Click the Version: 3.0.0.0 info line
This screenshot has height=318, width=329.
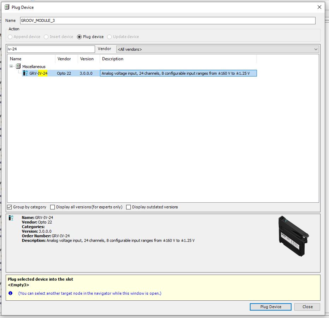(x=36, y=231)
